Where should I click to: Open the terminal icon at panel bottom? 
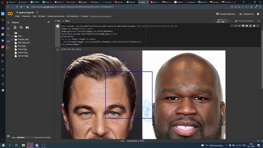[8, 136]
